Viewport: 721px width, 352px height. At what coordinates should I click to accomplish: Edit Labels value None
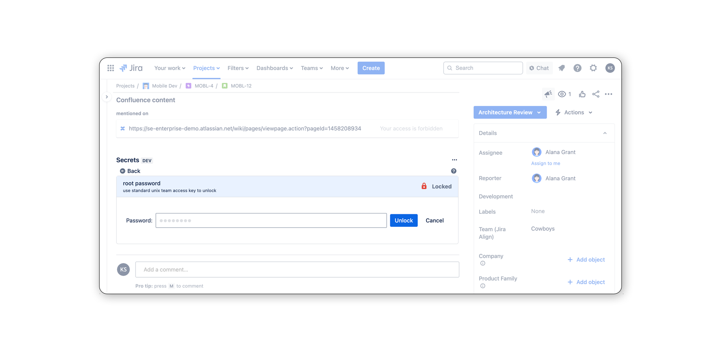point(538,211)
